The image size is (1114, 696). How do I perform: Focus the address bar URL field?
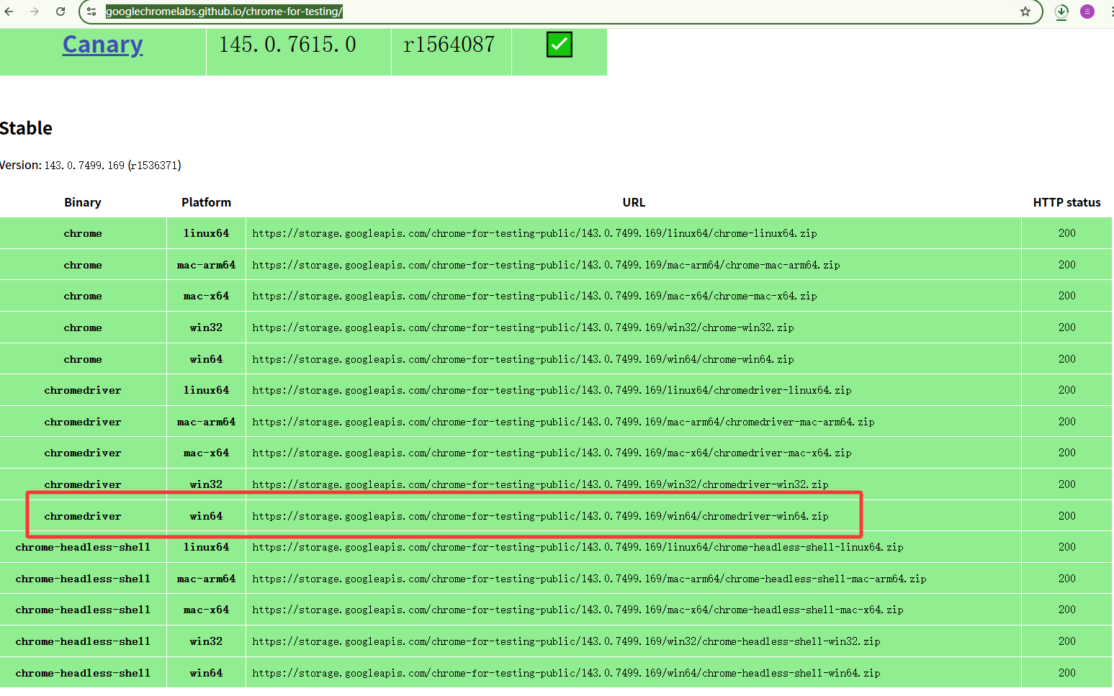point(562,12)
